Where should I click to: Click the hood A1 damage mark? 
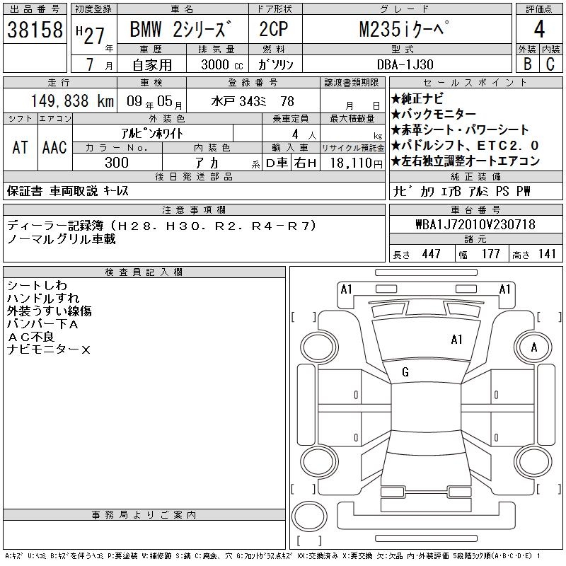tap(456, 340)
